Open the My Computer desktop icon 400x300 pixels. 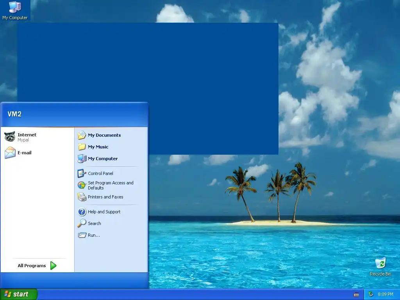pyautogui.click(x=15, y=11)
